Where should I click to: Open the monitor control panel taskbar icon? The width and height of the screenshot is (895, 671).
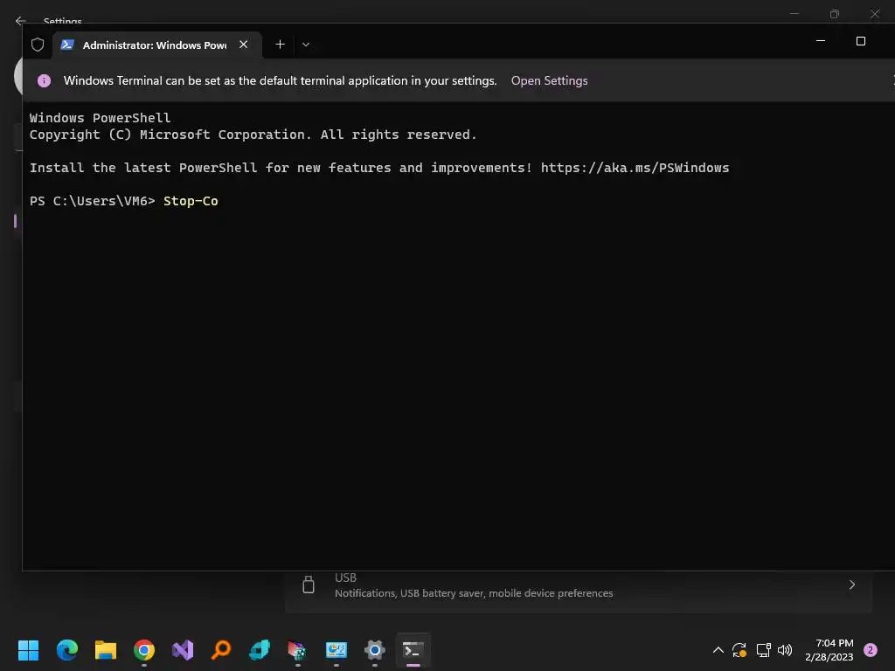[336, 650]
